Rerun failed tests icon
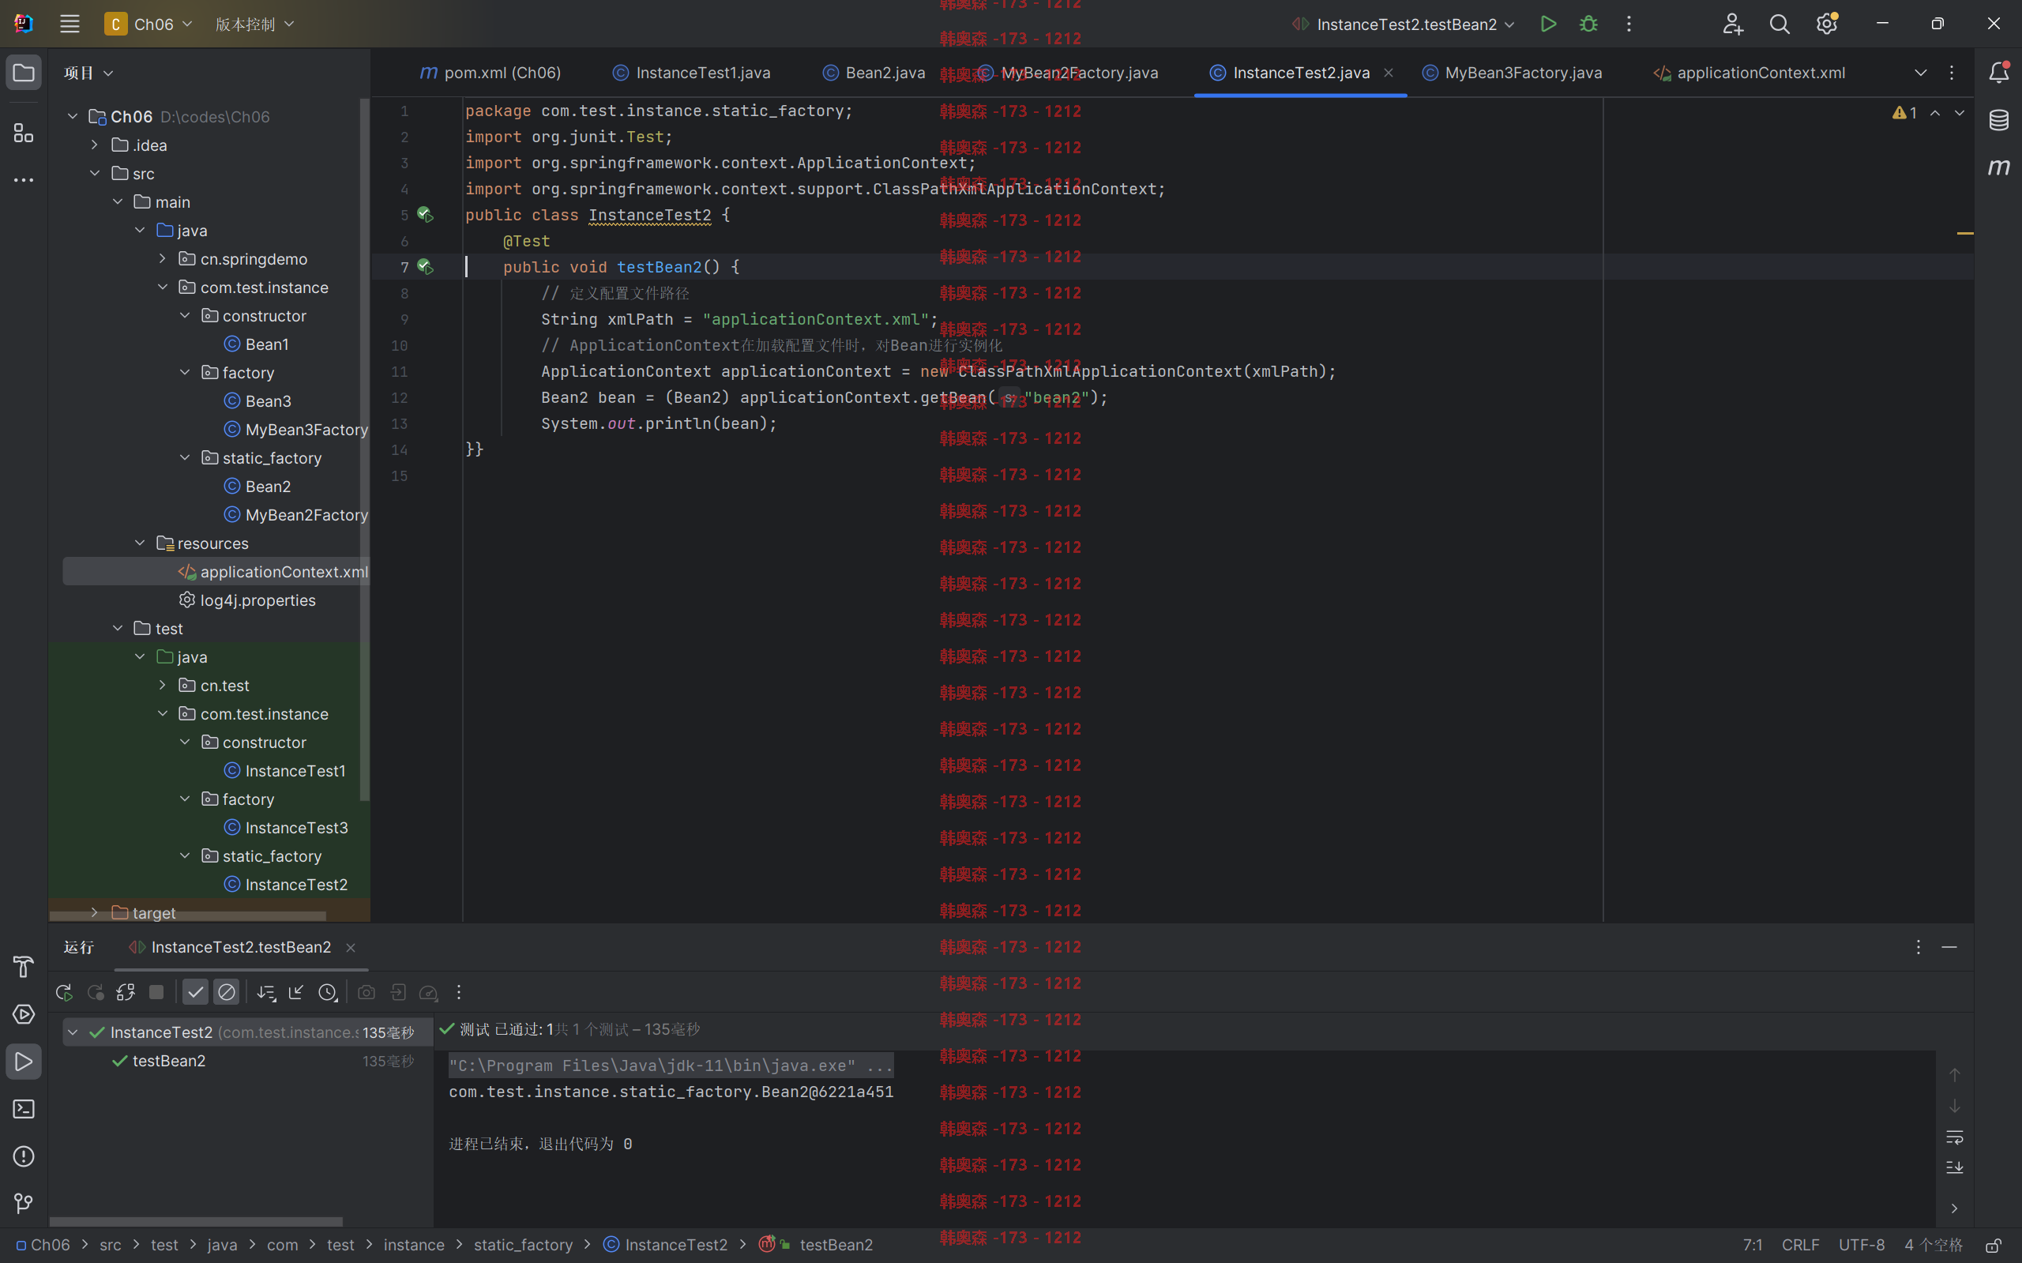 pos(96,992)
